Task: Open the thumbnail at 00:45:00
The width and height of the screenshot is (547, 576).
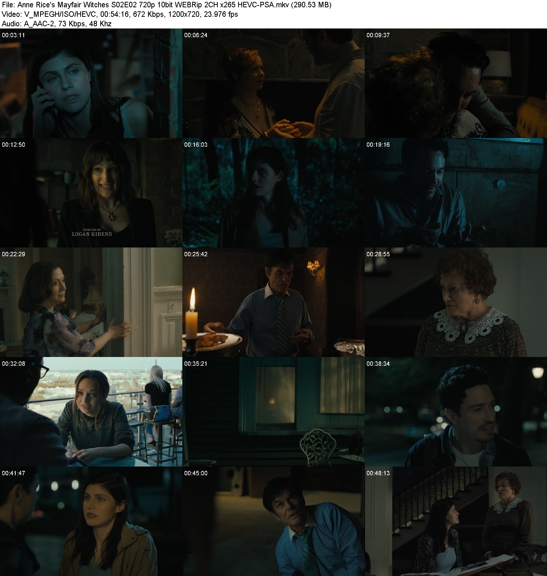Action: 273,521
